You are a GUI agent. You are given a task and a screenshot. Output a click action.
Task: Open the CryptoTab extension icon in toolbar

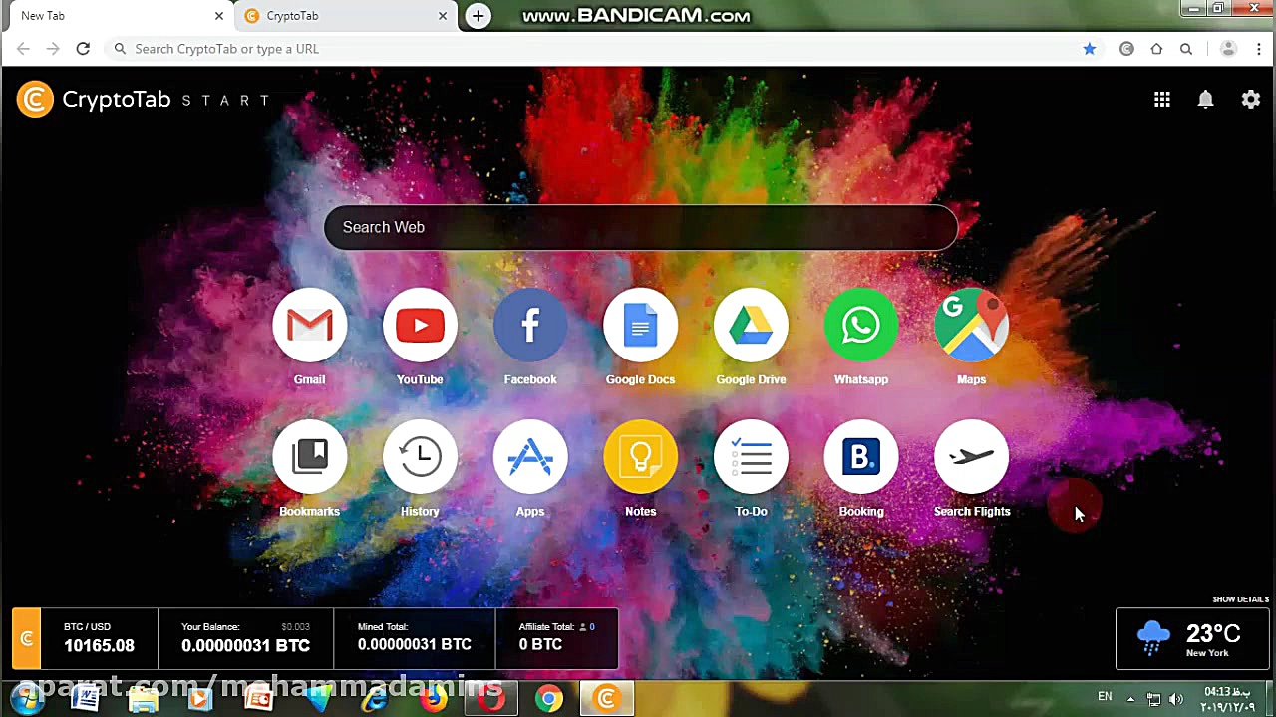[1126, 49]
